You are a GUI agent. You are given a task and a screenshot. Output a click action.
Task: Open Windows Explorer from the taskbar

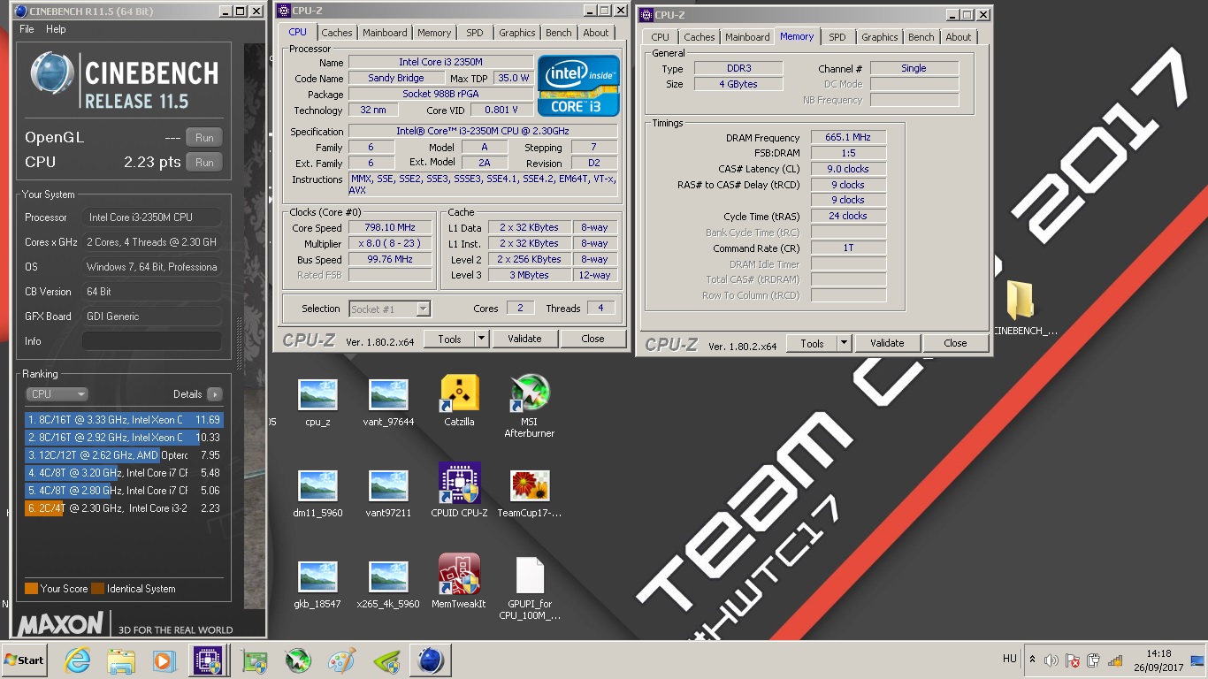pos(121,660)
